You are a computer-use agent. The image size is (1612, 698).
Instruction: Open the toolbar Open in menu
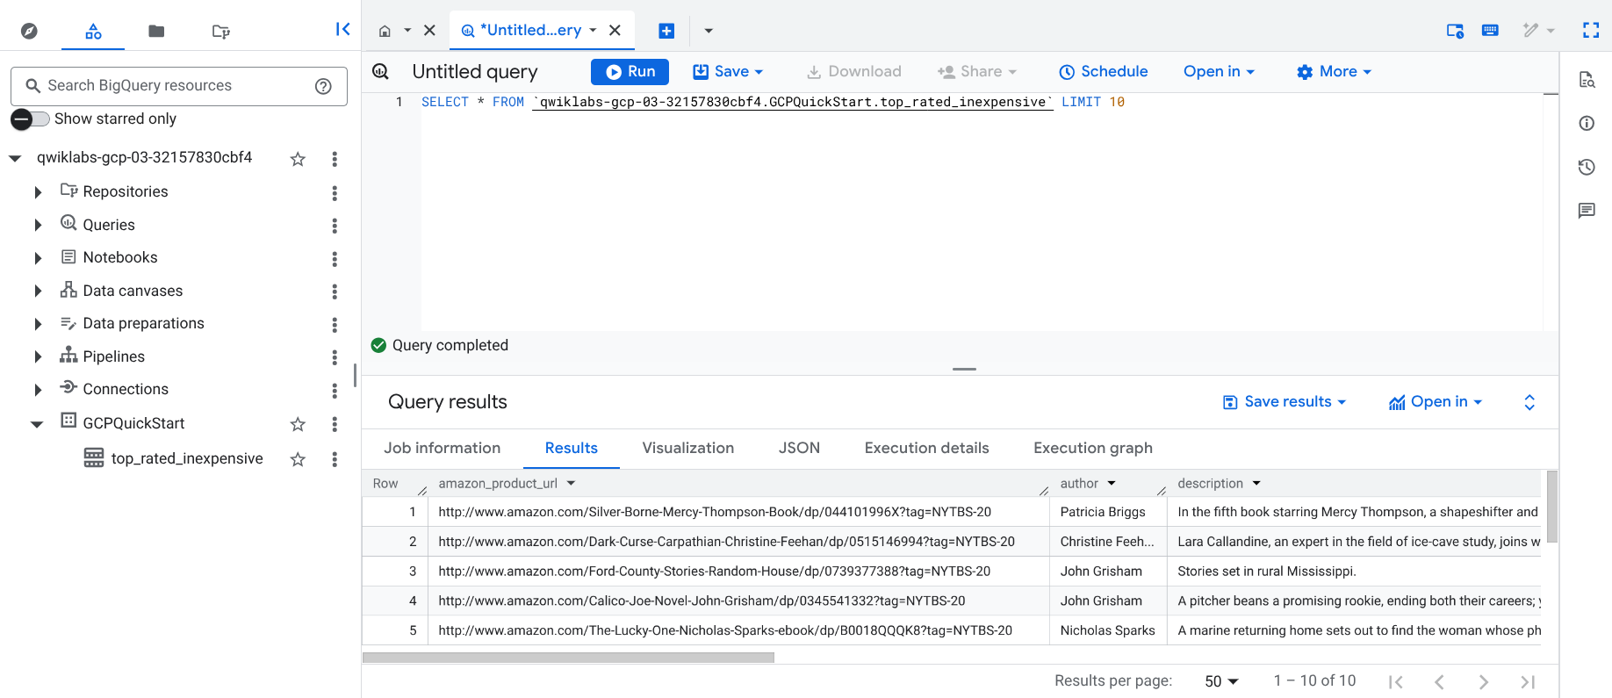click(x=1219, y=72)
